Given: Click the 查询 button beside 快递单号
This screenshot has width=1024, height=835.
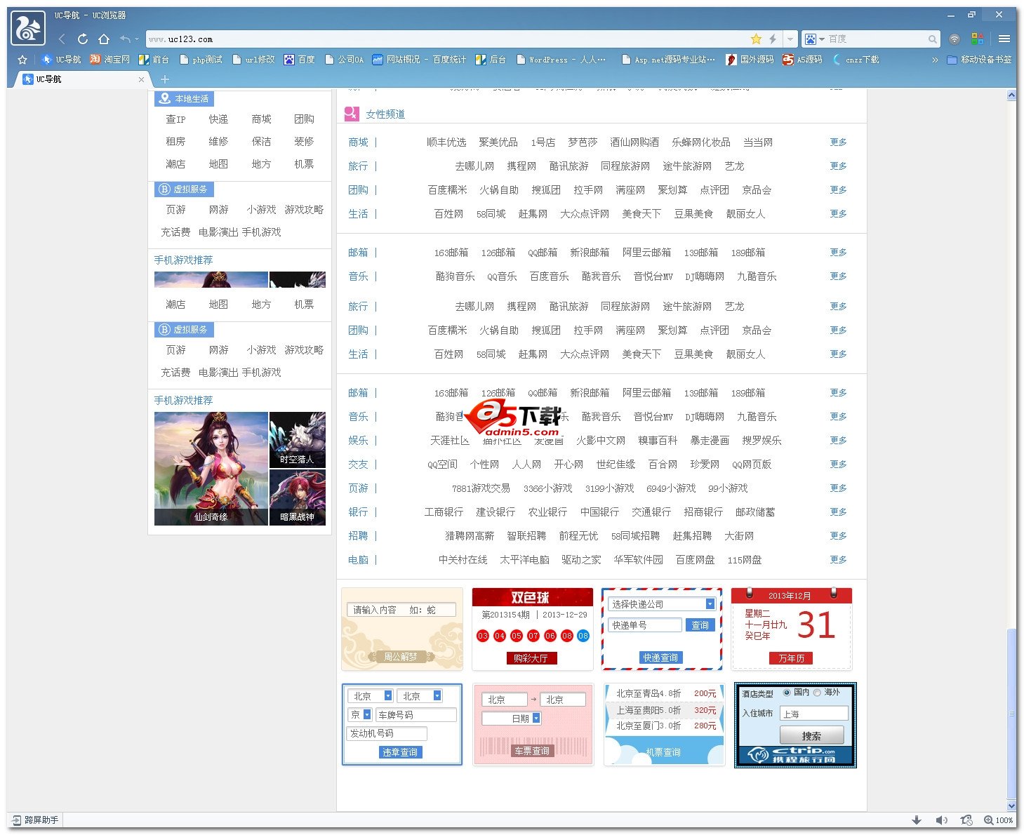Looking at the screenshot, I should coord(700,625).
